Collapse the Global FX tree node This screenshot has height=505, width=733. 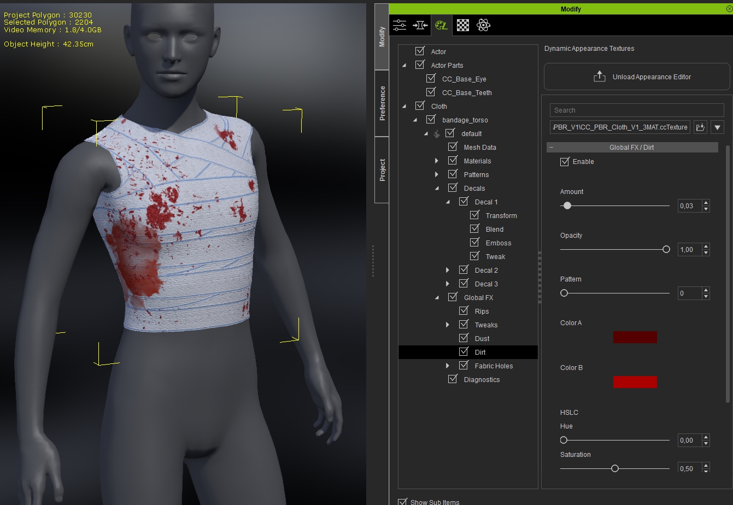pyautogui.click(x=437, y=298)
